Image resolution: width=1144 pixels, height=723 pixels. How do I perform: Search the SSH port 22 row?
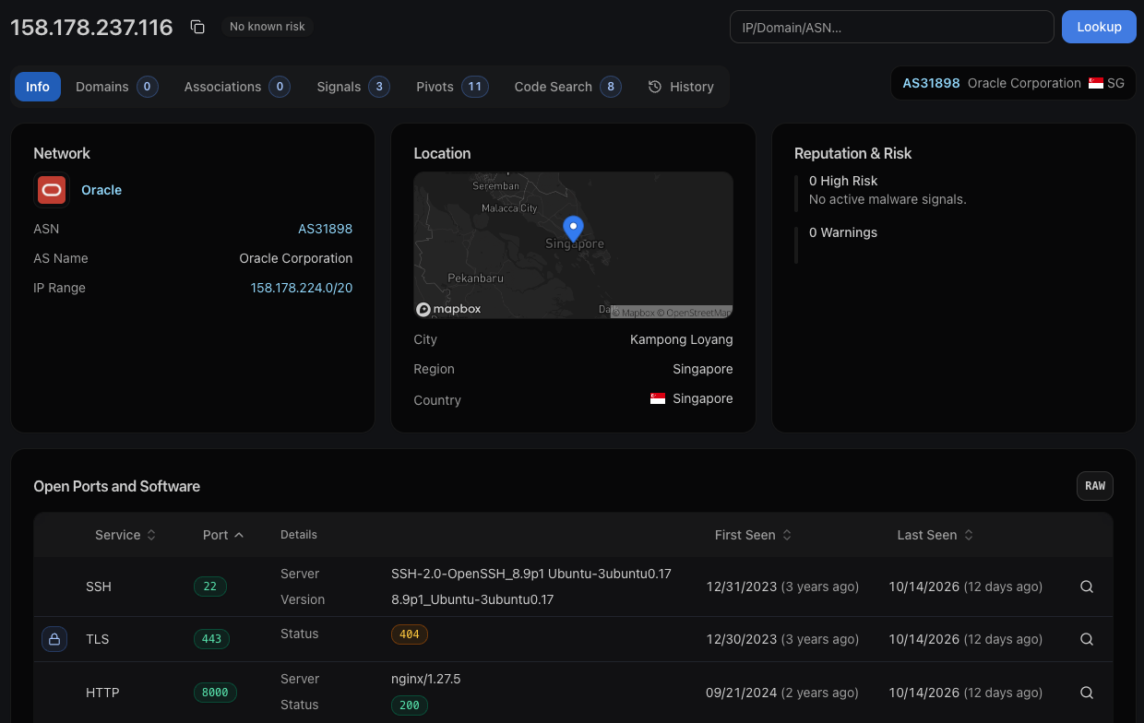point(1087,587)
